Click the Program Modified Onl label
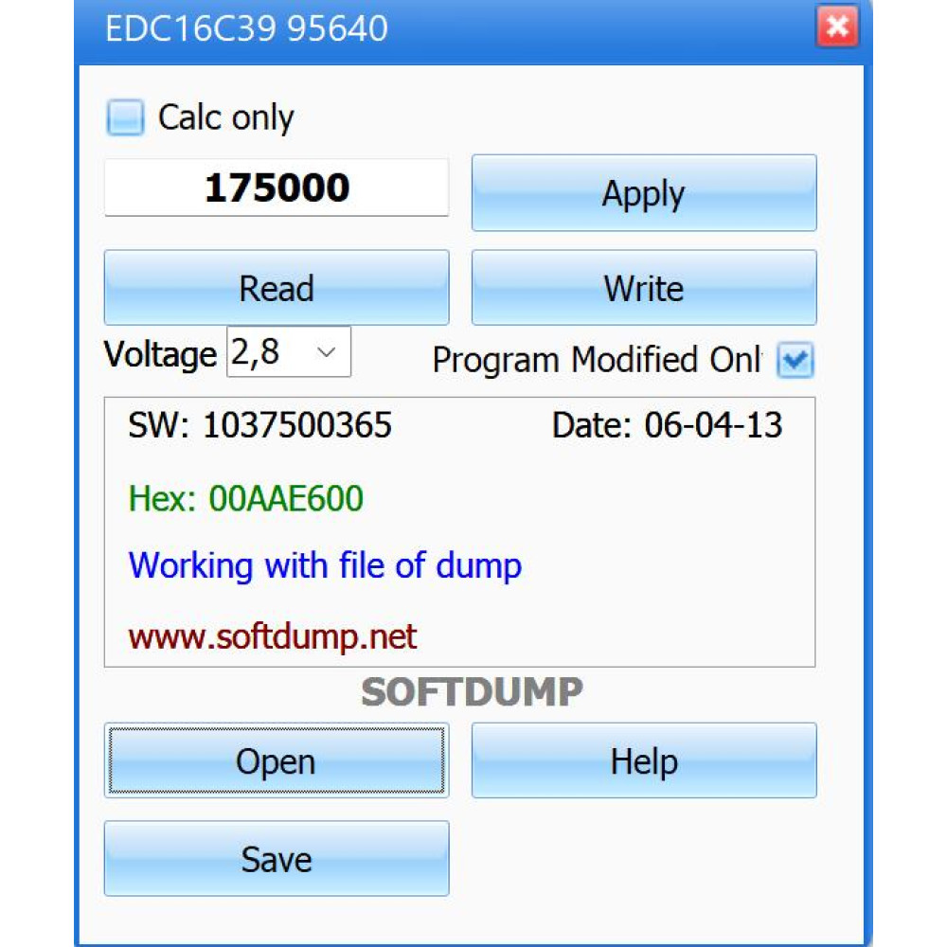947x947 pixels. coord(598,360)
